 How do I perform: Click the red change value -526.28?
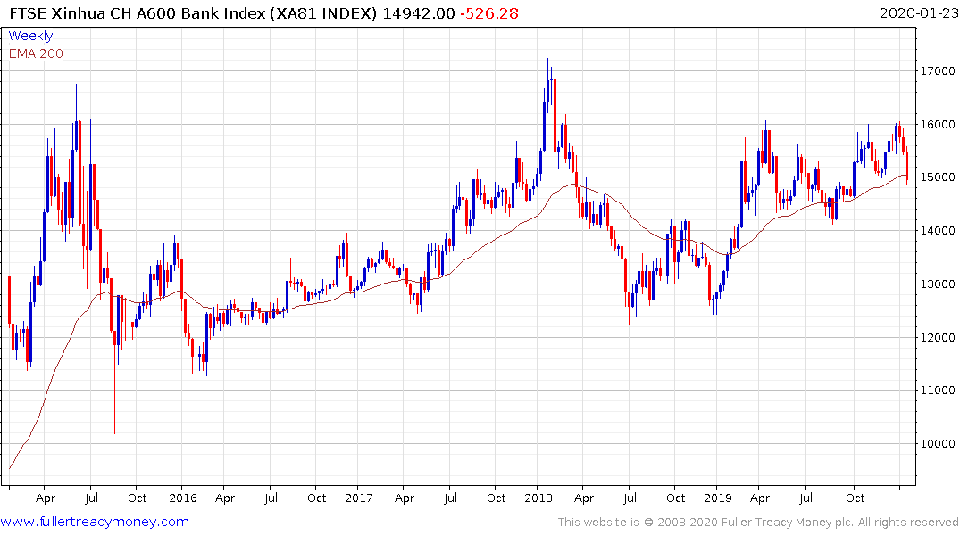(489, 13)
